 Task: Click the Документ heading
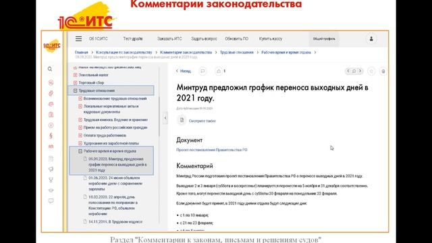click(x=189, y=140)
